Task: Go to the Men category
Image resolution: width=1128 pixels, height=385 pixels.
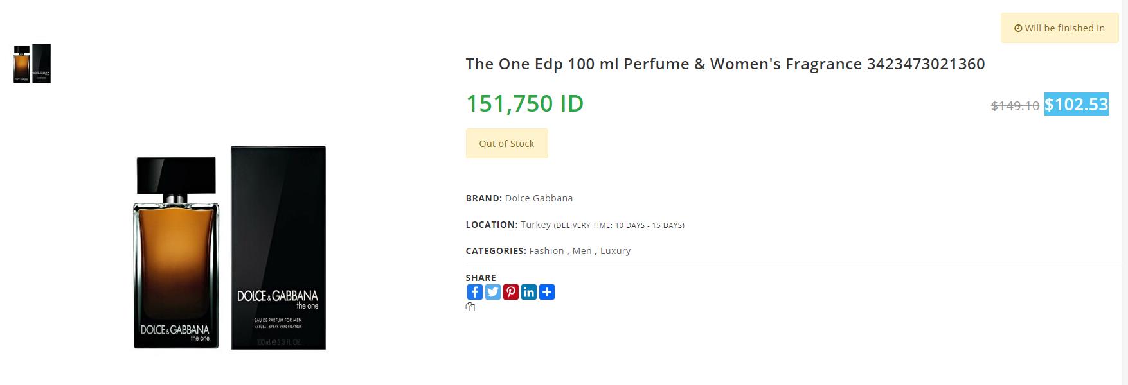Action: point(582,251)
